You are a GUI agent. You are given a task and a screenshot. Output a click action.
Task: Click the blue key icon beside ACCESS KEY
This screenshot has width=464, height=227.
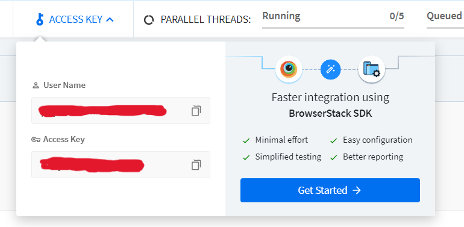tap(40, 19)
